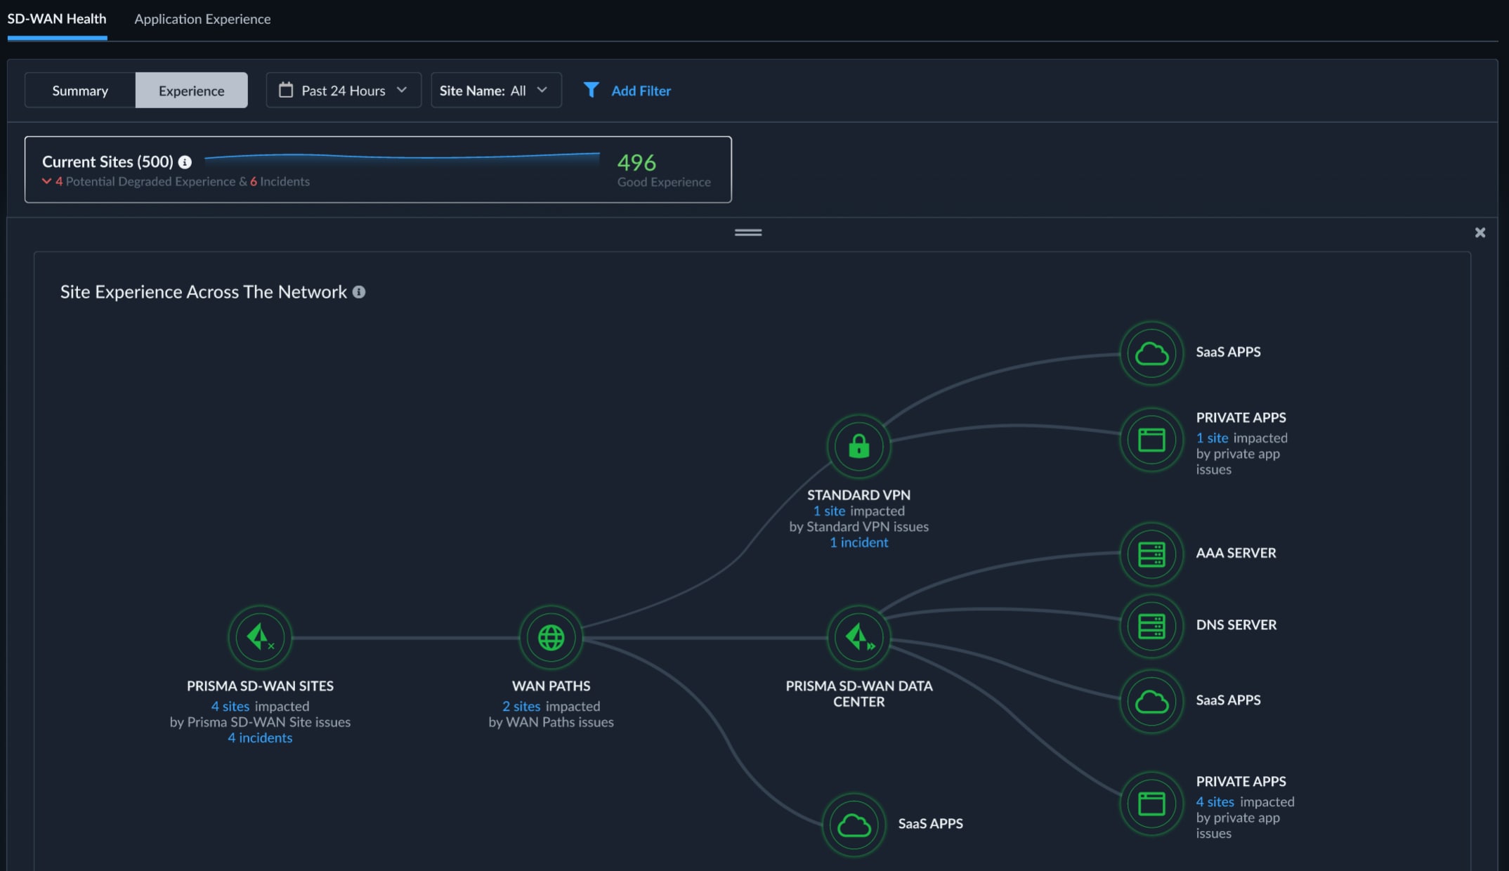The width and height of the screenshot is (1509, 871).
Task: Close the Site Experience panel with the X
Action: 1480,232
